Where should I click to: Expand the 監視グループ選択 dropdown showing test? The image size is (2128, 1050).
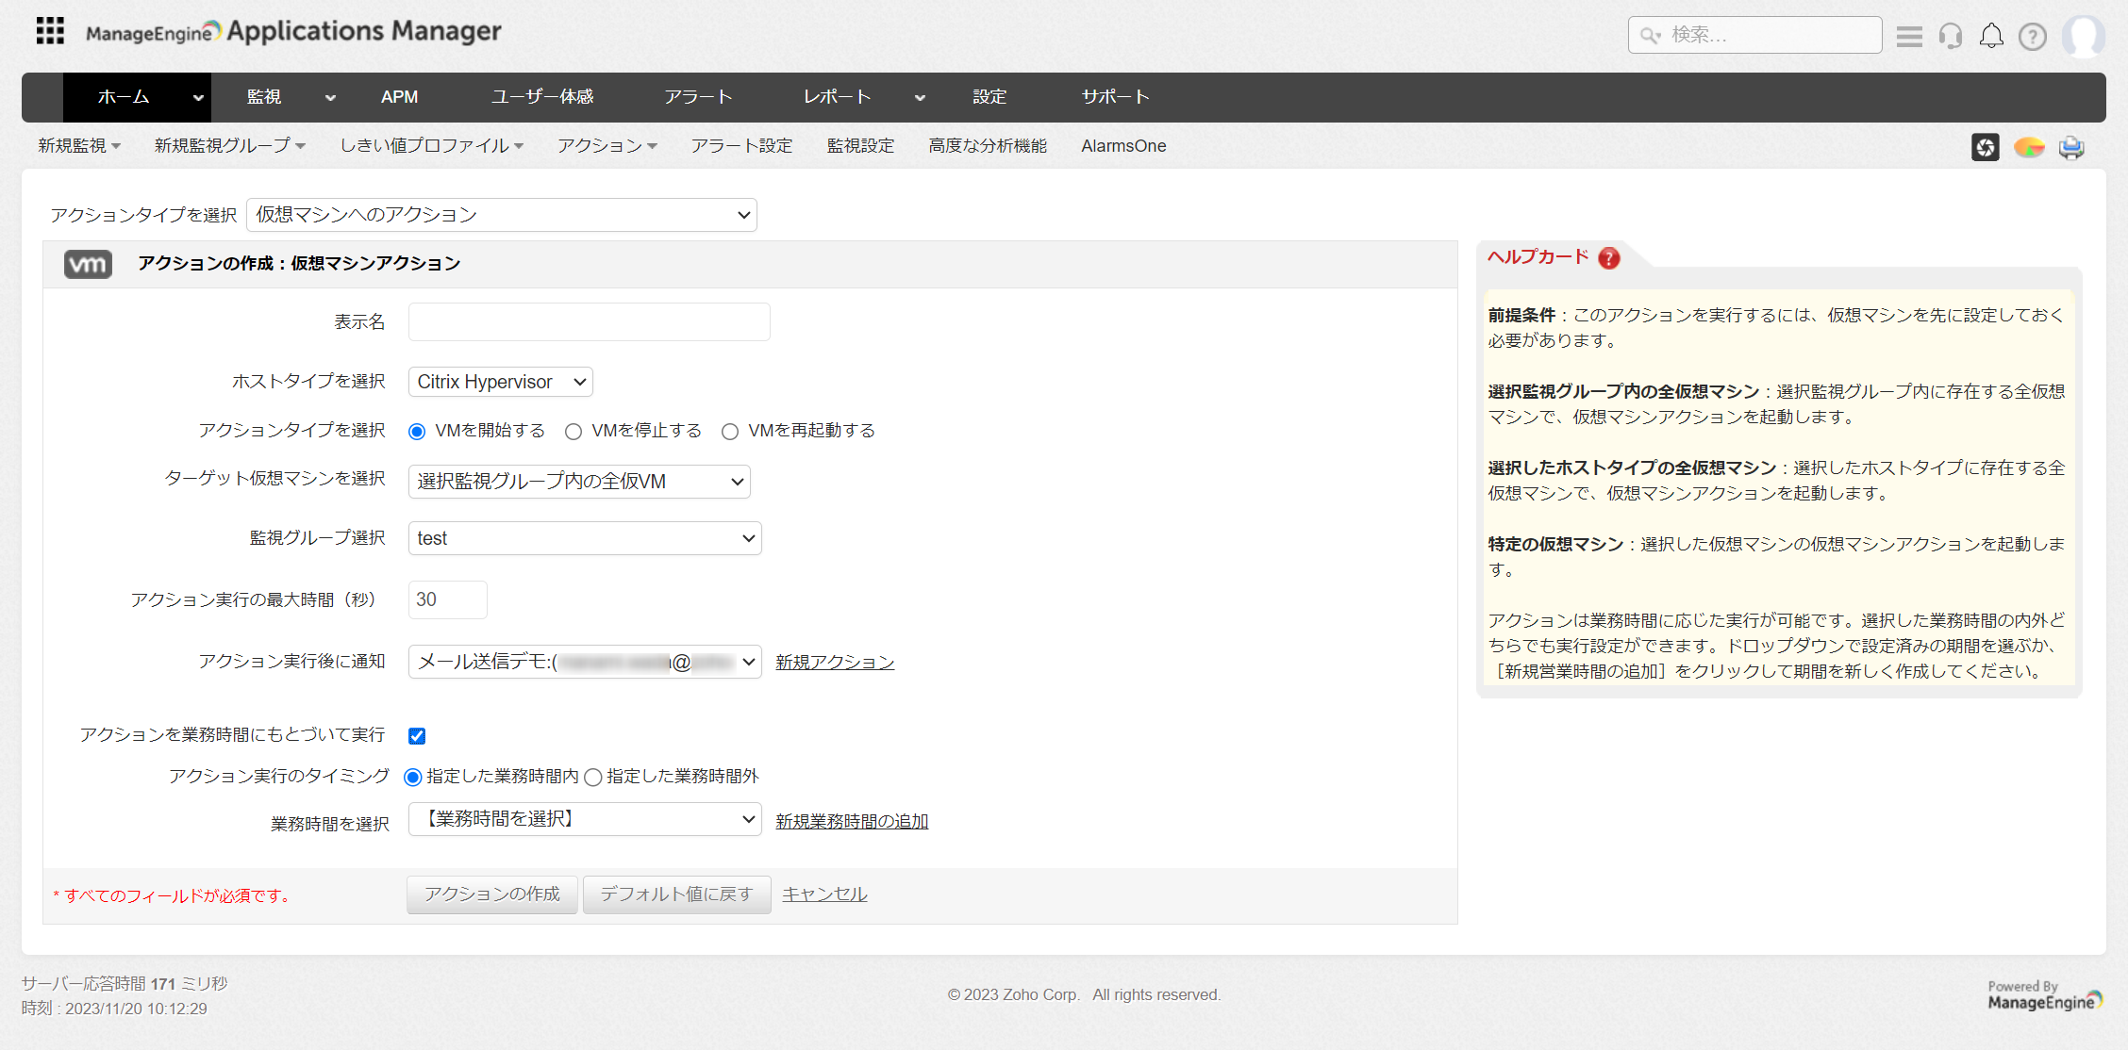point(585,538)
